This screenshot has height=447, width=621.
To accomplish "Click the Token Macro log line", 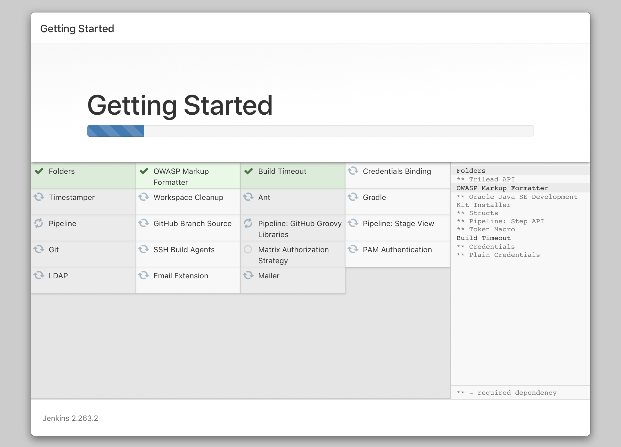I will [486, 229].
